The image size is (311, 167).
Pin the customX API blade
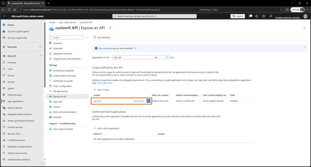pos(110,28)
